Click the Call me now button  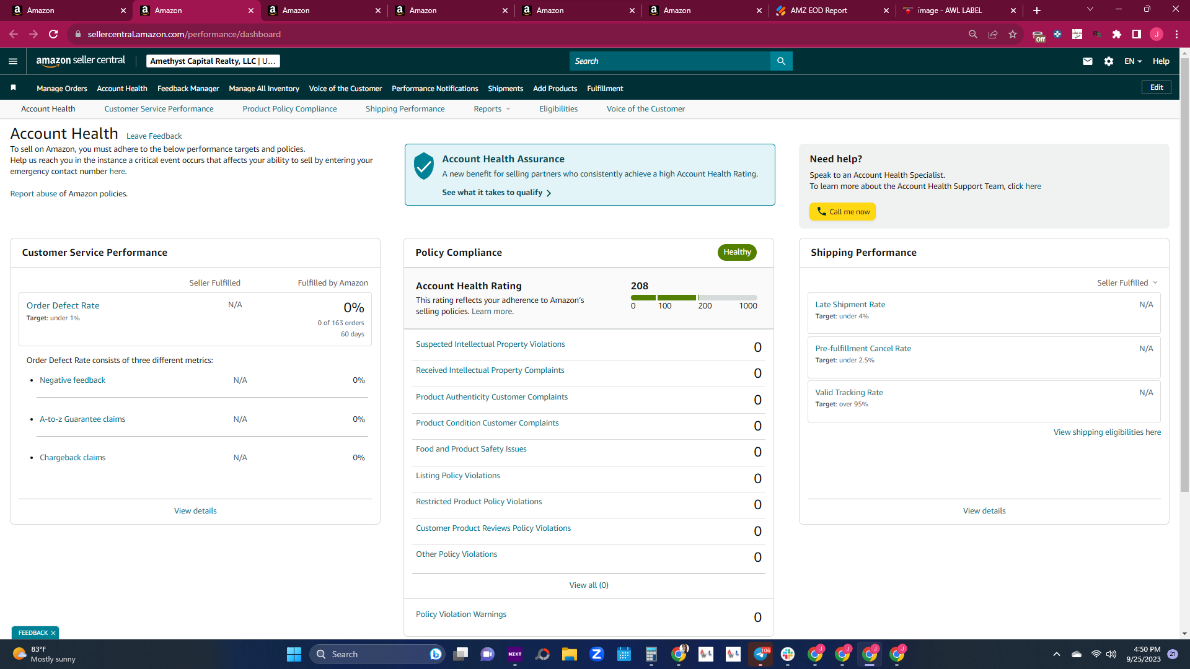(x=842, y=212)
